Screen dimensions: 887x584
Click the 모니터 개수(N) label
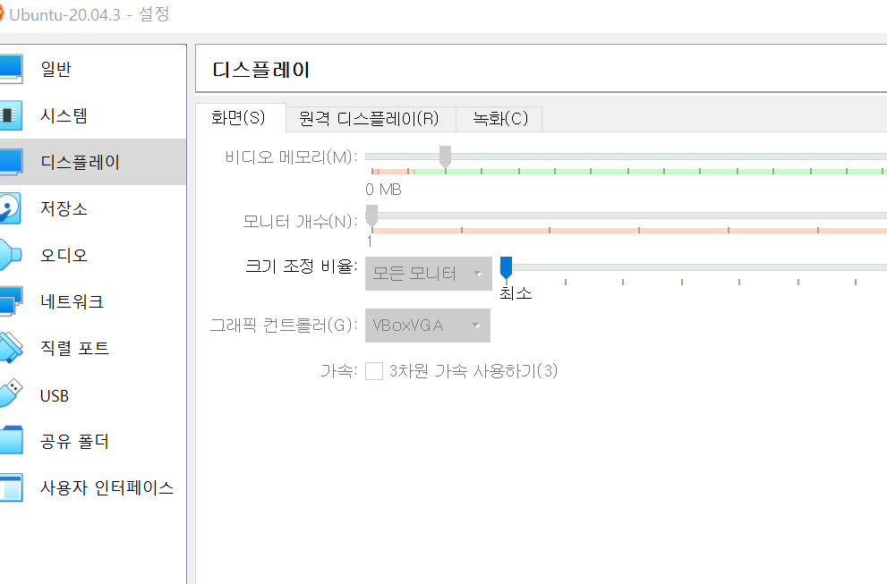[300, 222]
